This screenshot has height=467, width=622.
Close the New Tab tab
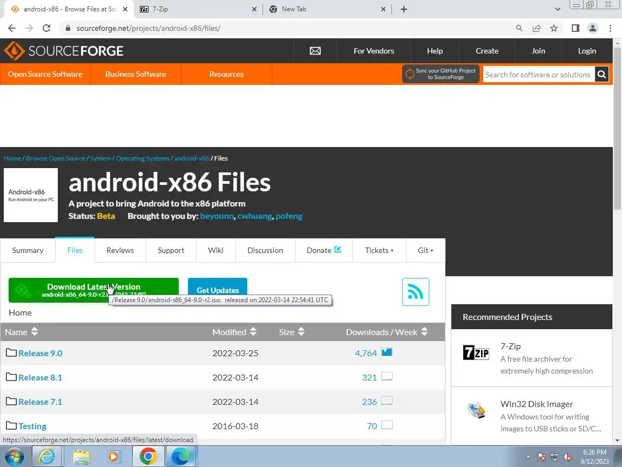click(383, 9)
